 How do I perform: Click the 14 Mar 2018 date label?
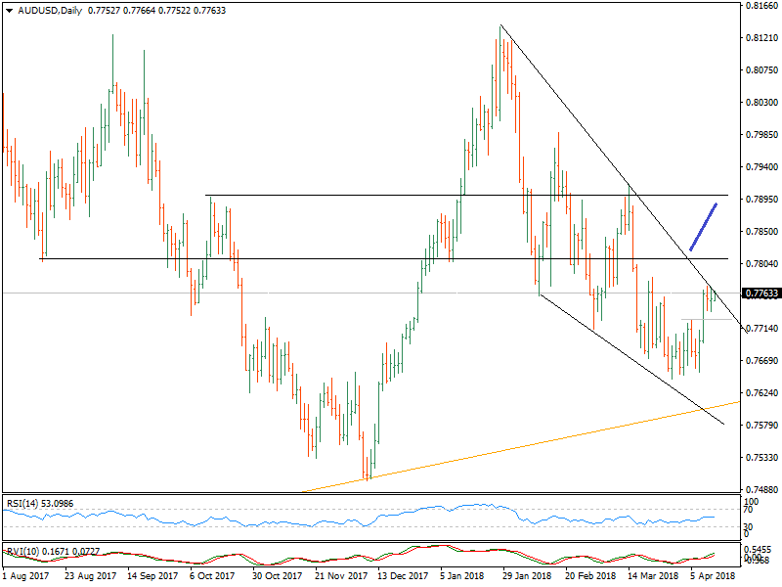coord(655,577)
